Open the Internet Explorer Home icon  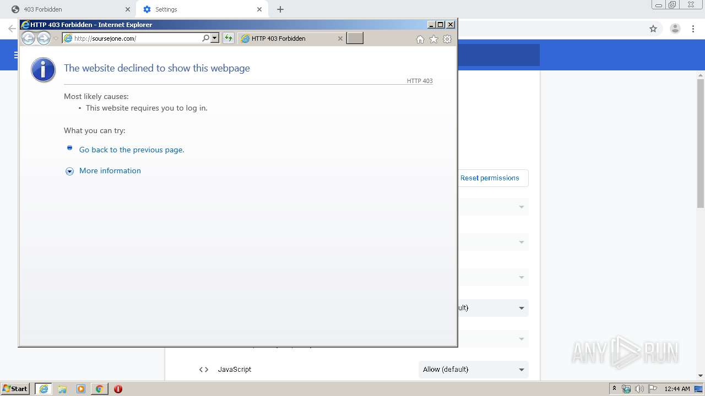click(420, 39)
